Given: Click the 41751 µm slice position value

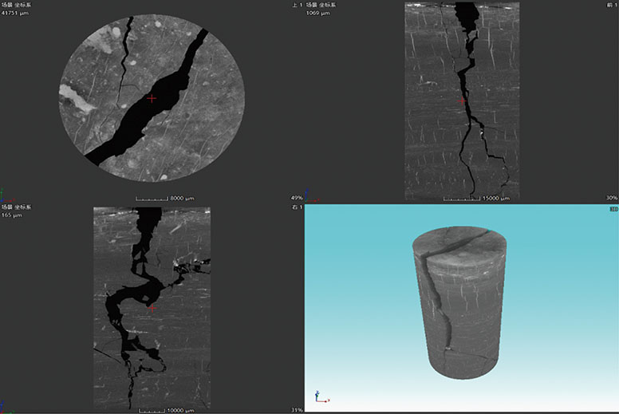Looking at the screenshot, I should click(x=15, y=13).
